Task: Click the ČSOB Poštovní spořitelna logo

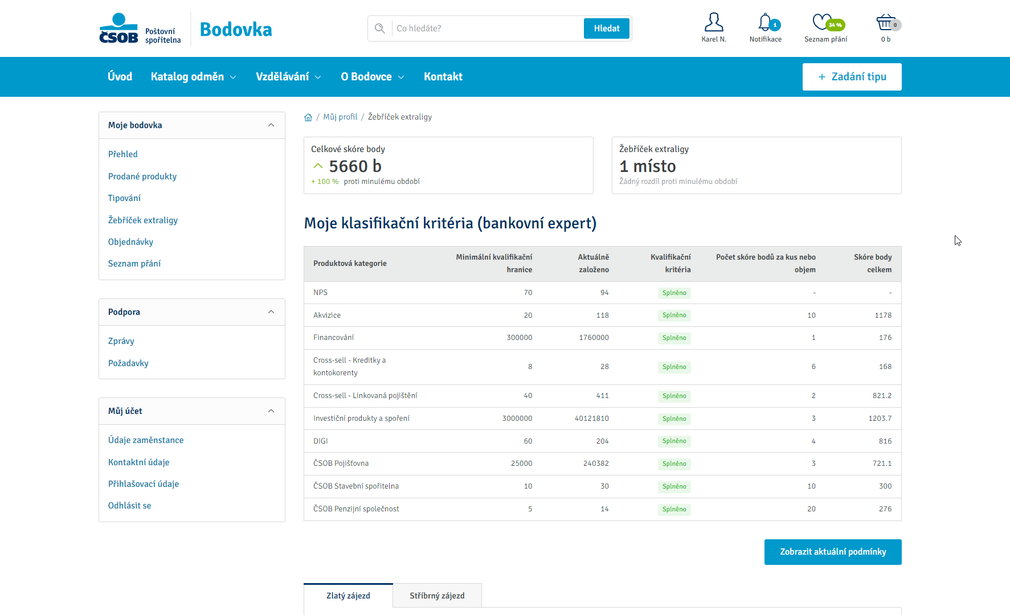Action: tap(140, 28)
